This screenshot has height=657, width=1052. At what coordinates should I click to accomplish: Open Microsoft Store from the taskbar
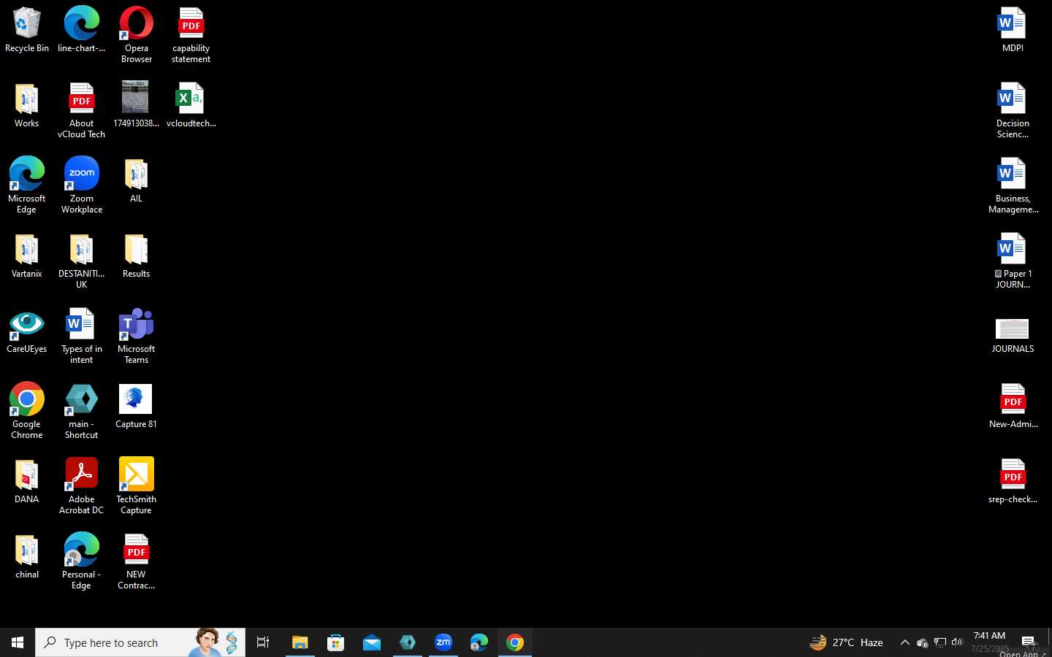click(x=335, y=642)
